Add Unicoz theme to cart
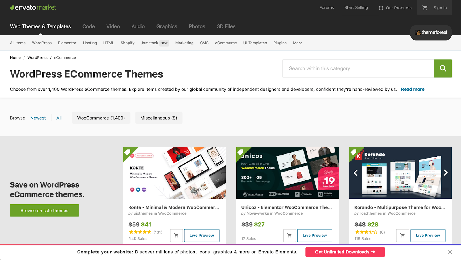 point(290,235)
